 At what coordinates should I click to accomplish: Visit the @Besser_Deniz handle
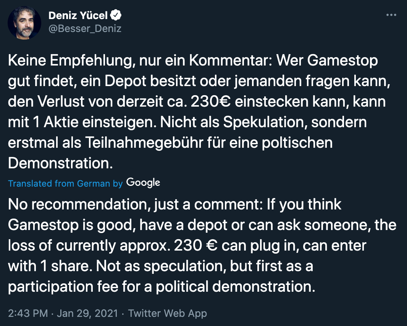coord(85,29)
